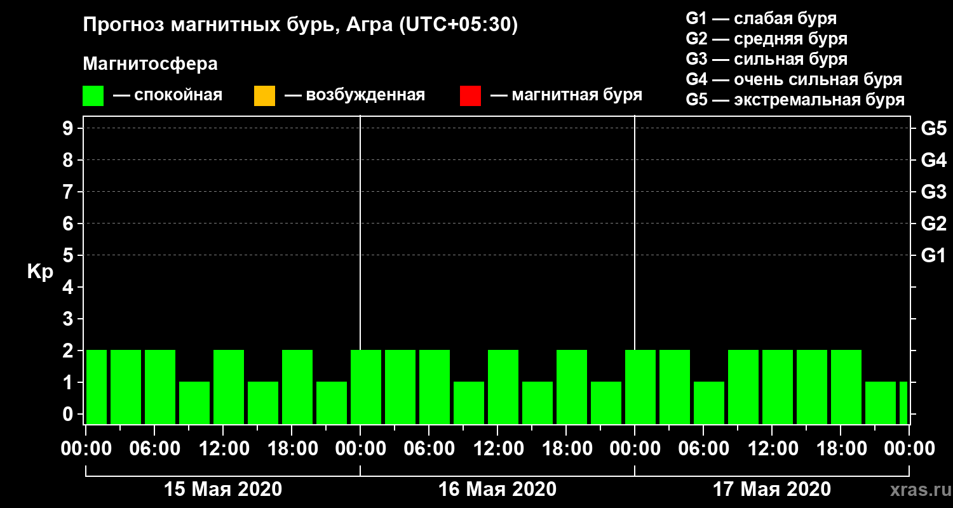
Task: Click the '00:00' tick label ending 17 May
Action: pos(909,449)
